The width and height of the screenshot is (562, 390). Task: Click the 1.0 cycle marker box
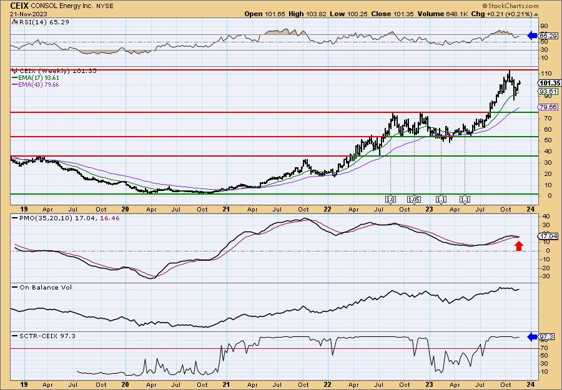click(390, 199)
